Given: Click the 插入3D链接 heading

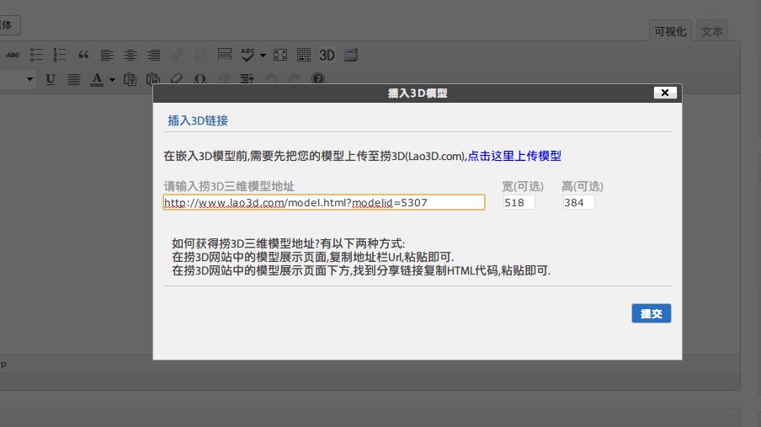Looking at the screenshot, I should tap(198, 120).
